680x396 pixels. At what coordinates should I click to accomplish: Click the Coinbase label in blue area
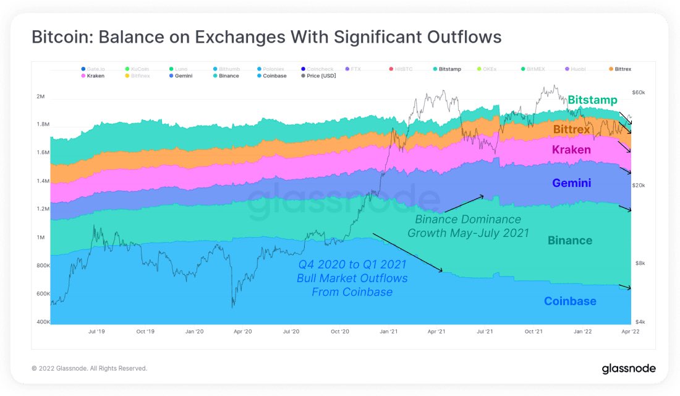(570, 301)
